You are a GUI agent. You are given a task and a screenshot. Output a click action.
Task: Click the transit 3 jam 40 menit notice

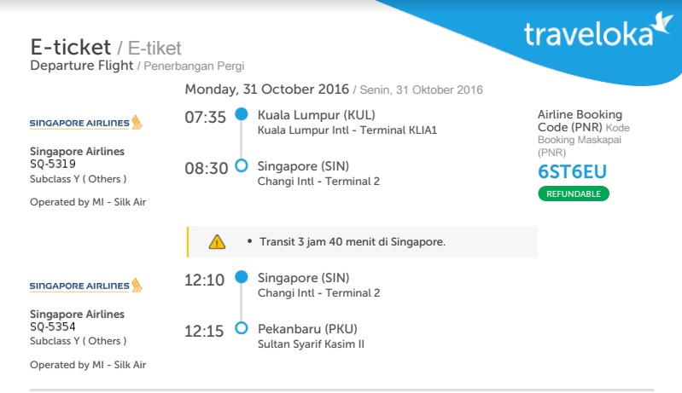tap(352, 242)
